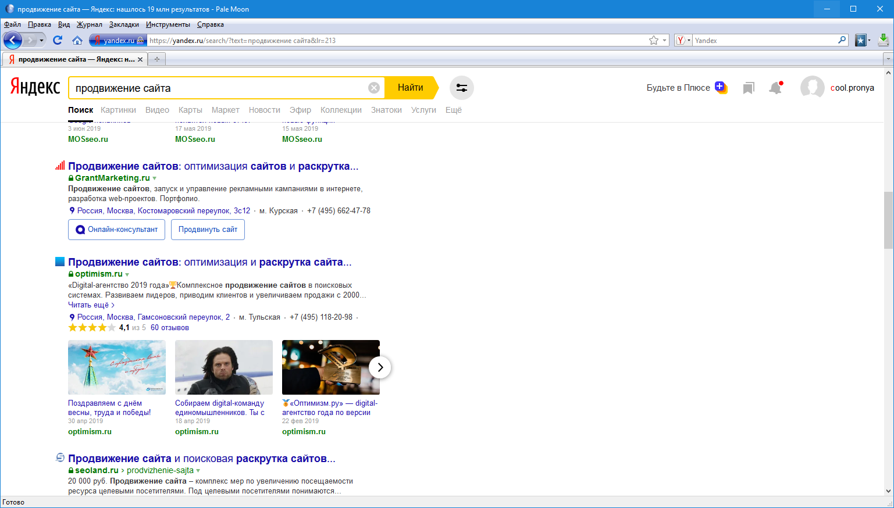This screenshot has height=508, width=894.
Task: Open the golden award thumbnail
Action: [x=331, y=367]
